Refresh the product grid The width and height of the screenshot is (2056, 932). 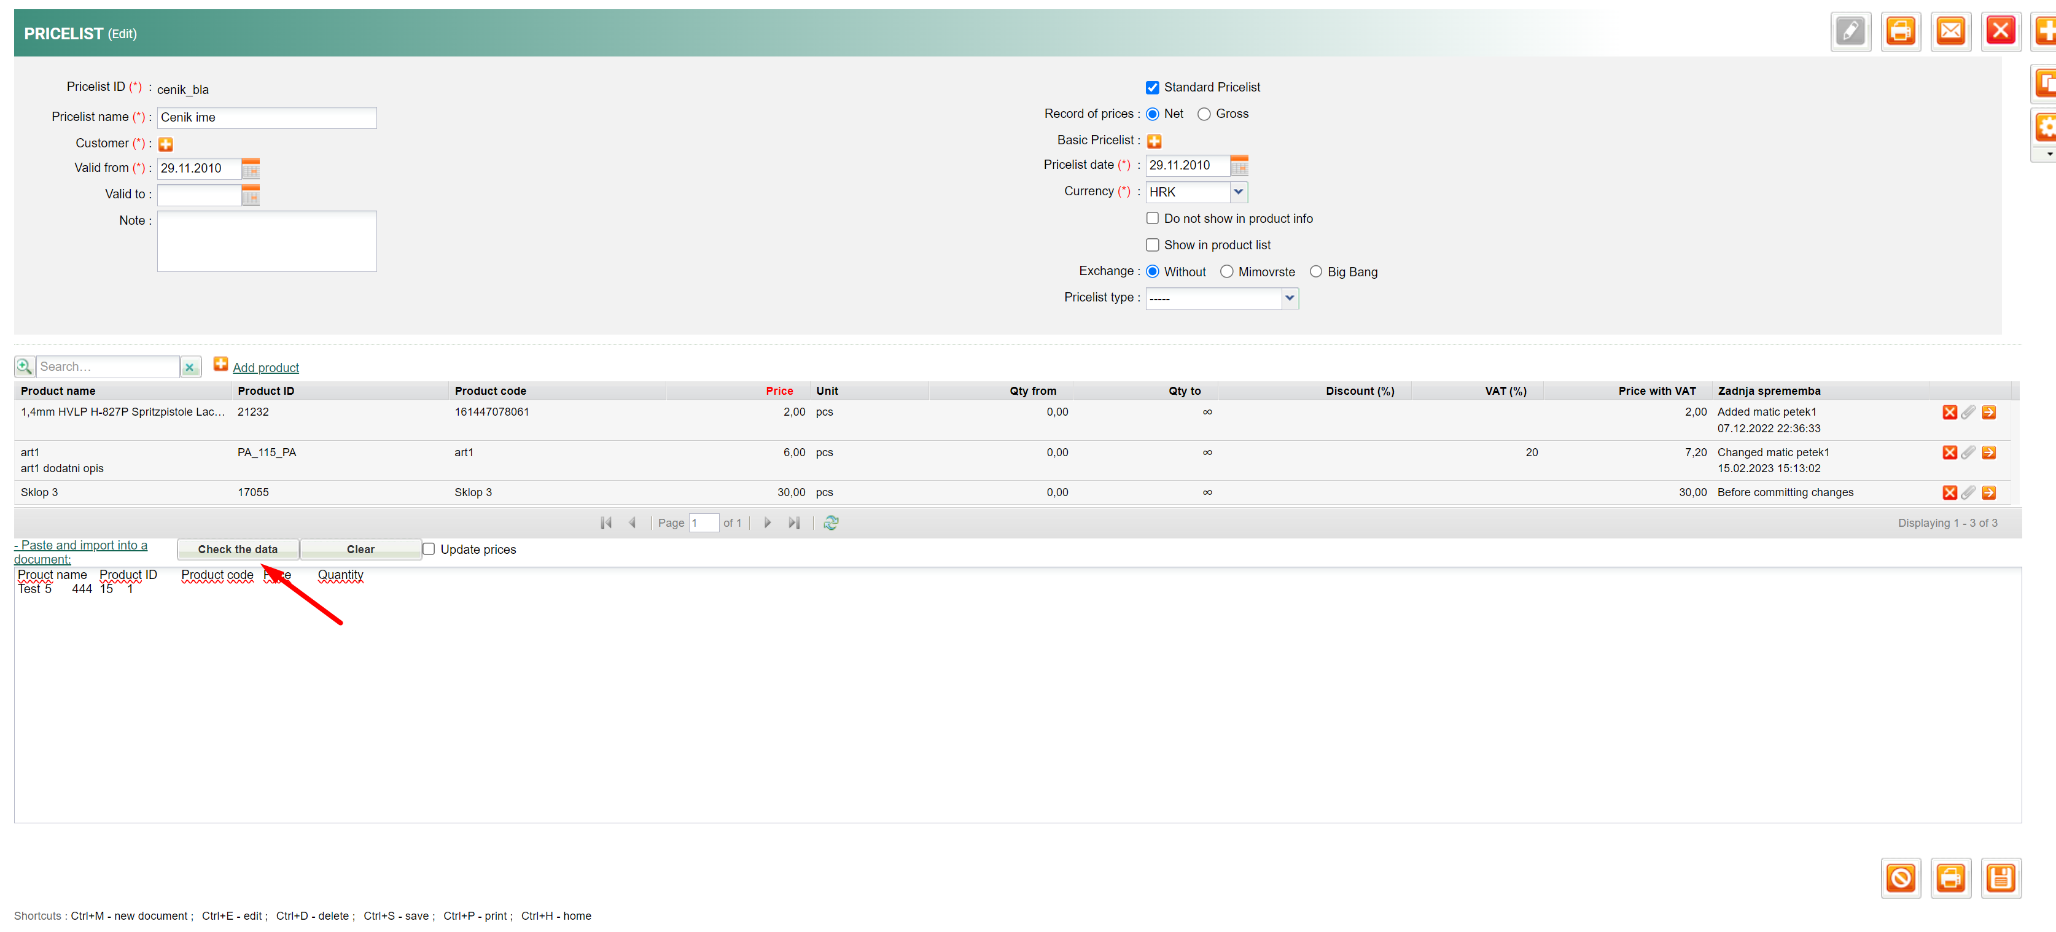pos(831,522)
